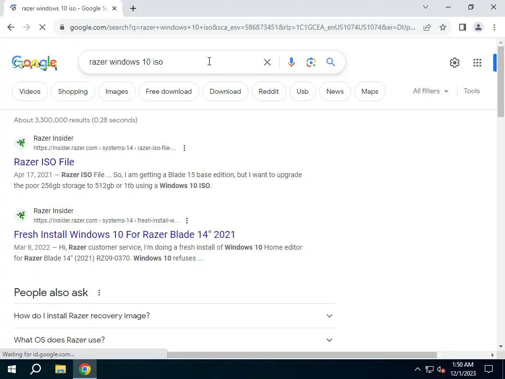Open Fresh Install Windows 10 For Razer Blade link
This screenshot has height=379, width=505.
[125, 234]
